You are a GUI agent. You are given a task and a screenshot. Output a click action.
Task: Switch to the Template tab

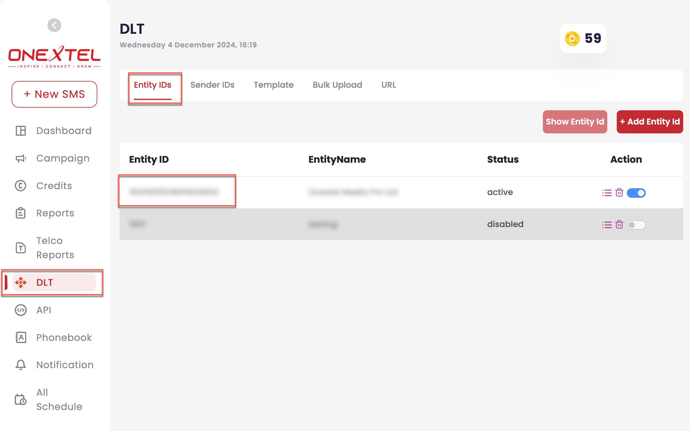274,84
